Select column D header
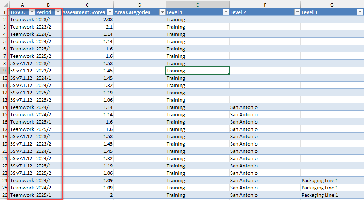This screenshot has height=200, width=364. [x=140, y=5]
